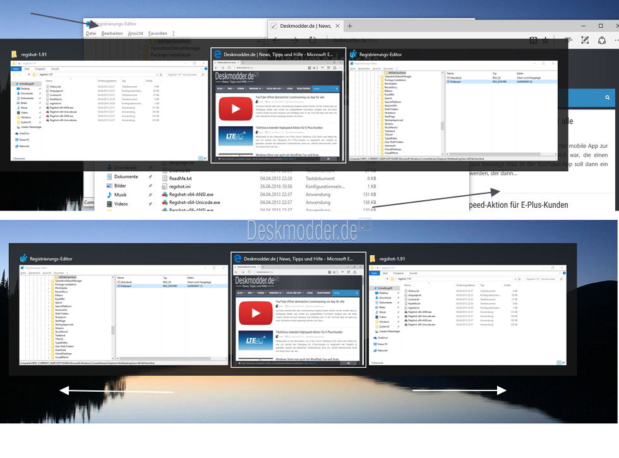The image size is (619, 458).
Task: Click the regshot.ini file icon
Action: [165, 186]
